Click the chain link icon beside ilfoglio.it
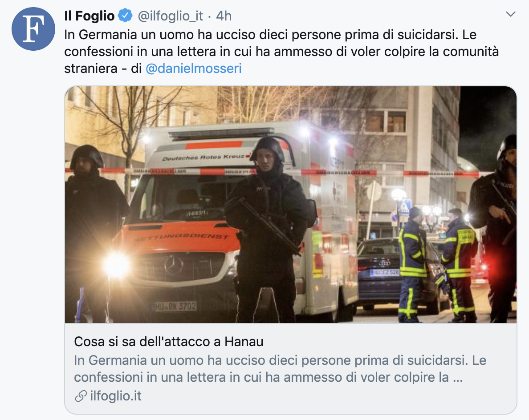529x420 pixels. coord(81,396)
